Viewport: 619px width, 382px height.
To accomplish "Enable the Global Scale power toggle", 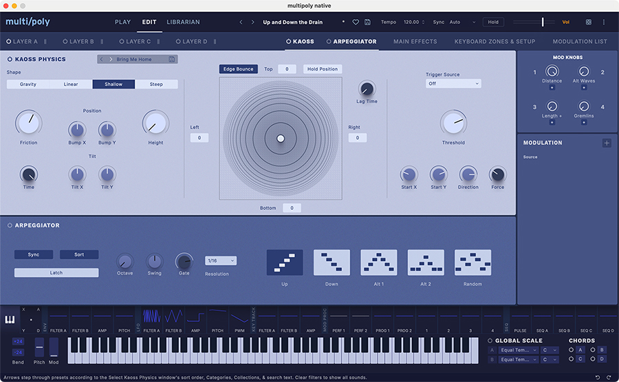I will [x=490, y=340].
